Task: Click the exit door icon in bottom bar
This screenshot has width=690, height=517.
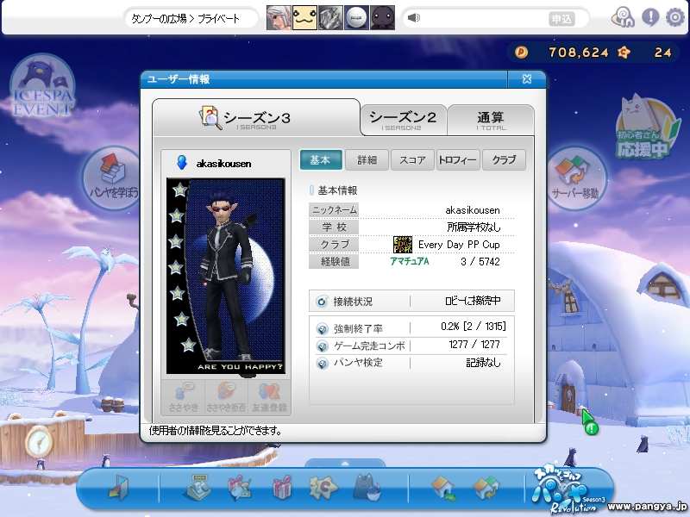Action: tap(118, 489)
